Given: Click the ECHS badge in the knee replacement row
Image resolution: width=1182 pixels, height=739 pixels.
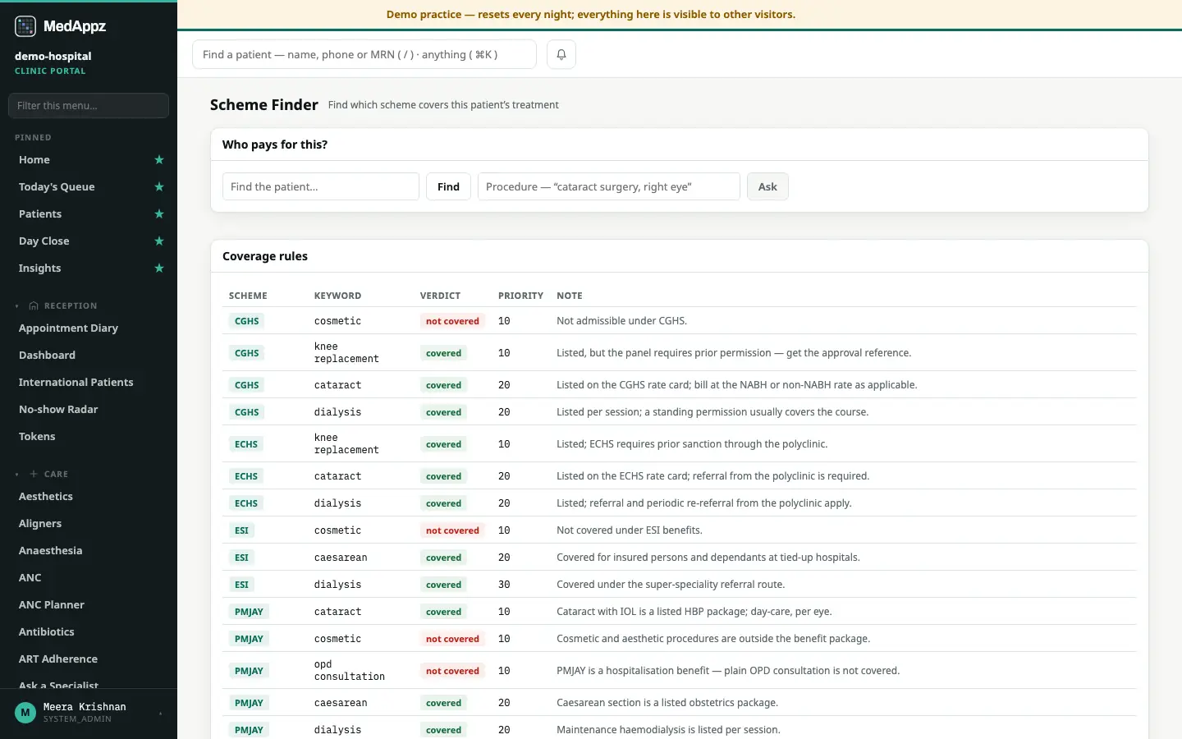Looking at the screenshot, I should [246, 444].
